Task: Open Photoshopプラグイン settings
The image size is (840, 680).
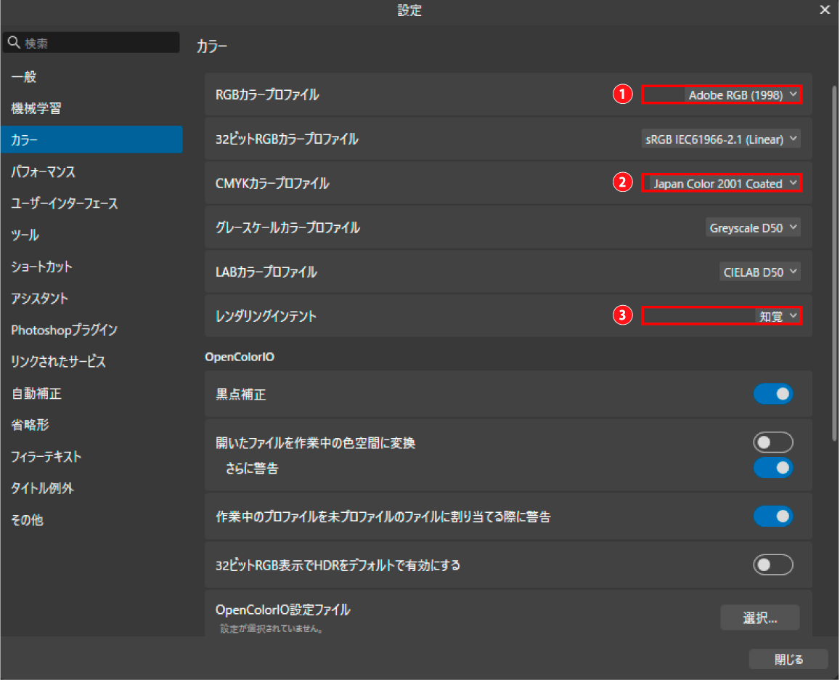Action: [65, 330]
